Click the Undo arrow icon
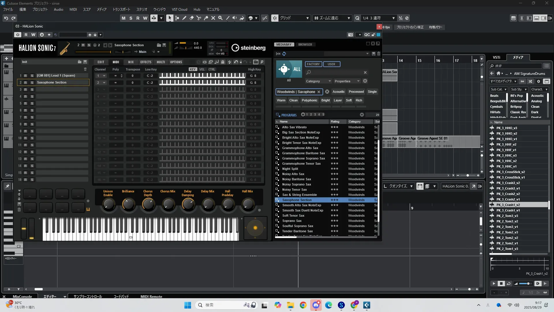The height and width of the screenshot is (312, 554). click(6, 18)
